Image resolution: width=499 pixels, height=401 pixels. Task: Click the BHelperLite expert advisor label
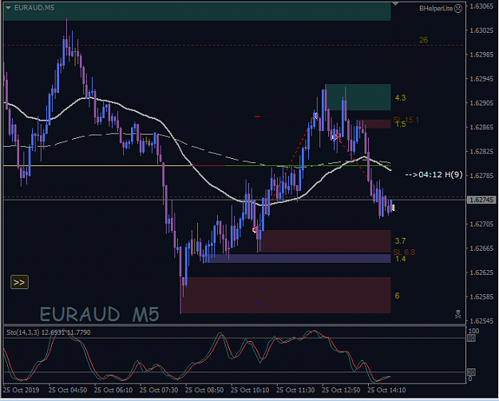coord(436,9)
